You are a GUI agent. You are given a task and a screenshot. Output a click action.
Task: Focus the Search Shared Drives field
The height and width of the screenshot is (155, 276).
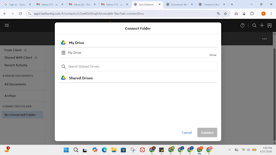pyautogui.click(x=138, y=66)
